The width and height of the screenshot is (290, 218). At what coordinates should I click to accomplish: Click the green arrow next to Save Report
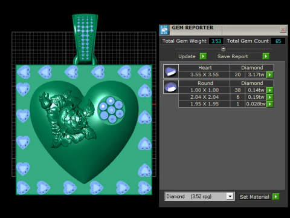coord(266,56)
